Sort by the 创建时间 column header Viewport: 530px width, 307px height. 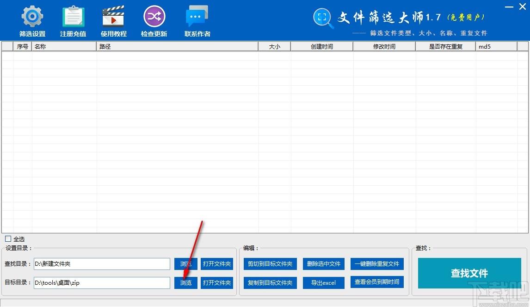[322, 46]
